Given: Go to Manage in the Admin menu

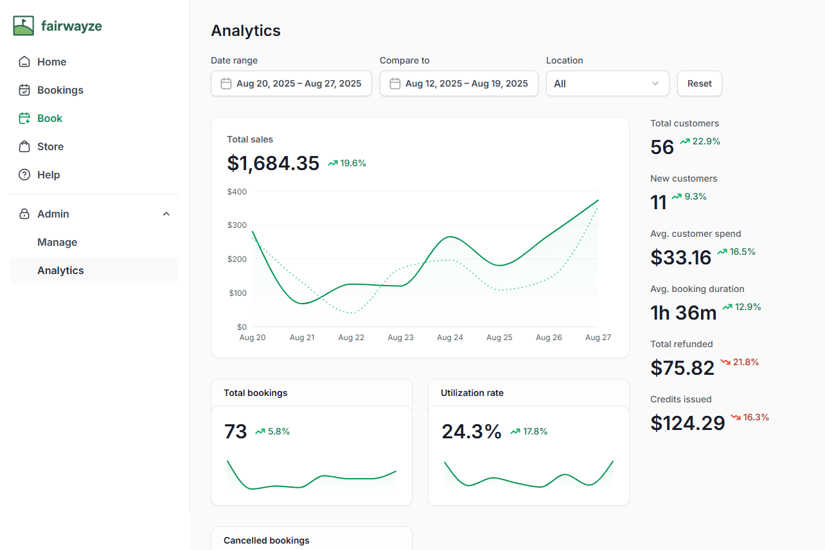Looking at the screenshot, I should 57,243.
